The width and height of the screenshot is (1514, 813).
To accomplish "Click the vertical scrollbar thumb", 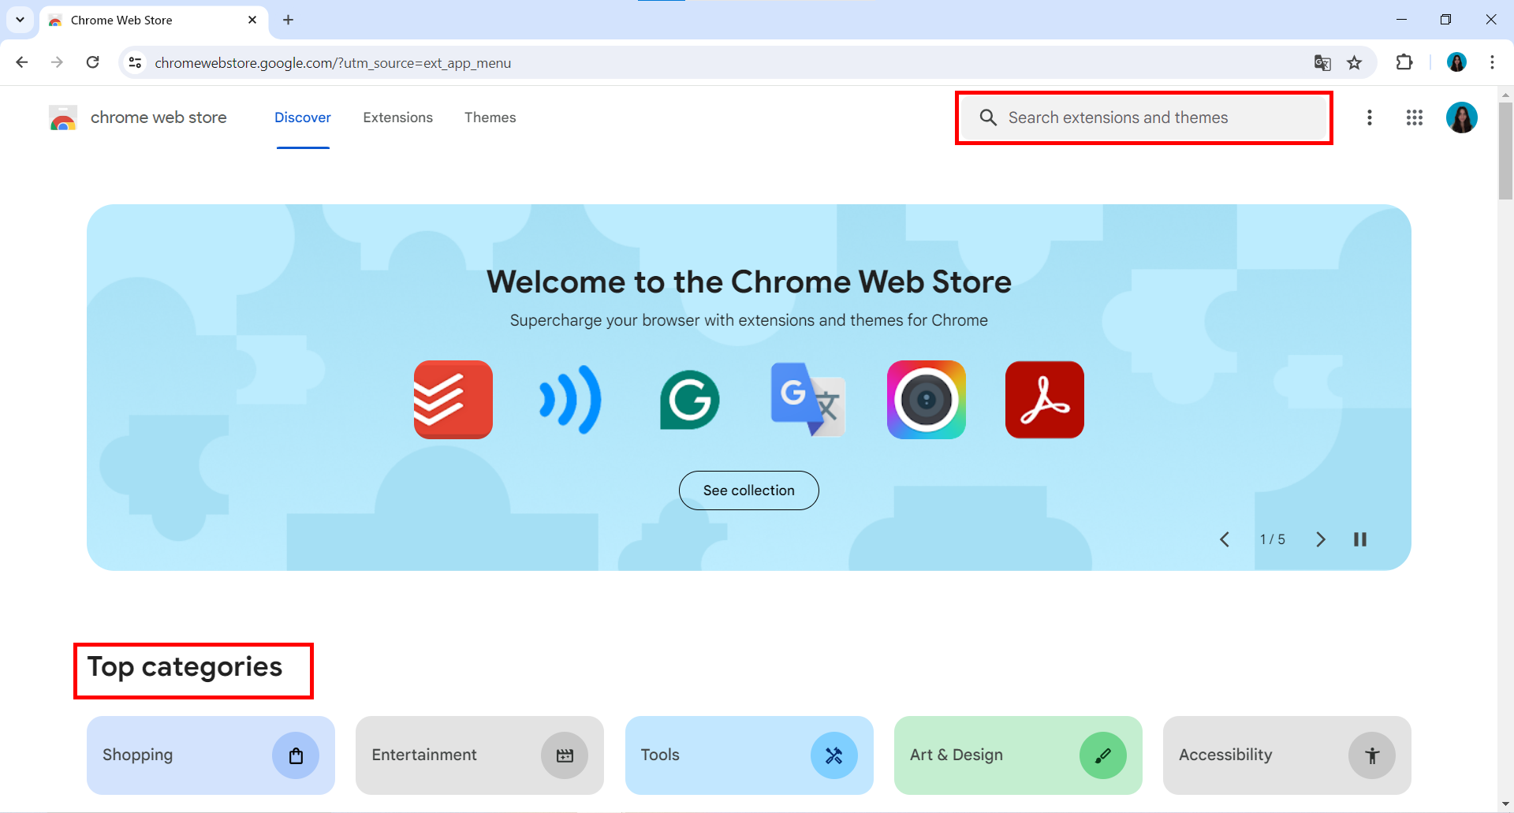I will point(1505,150).
